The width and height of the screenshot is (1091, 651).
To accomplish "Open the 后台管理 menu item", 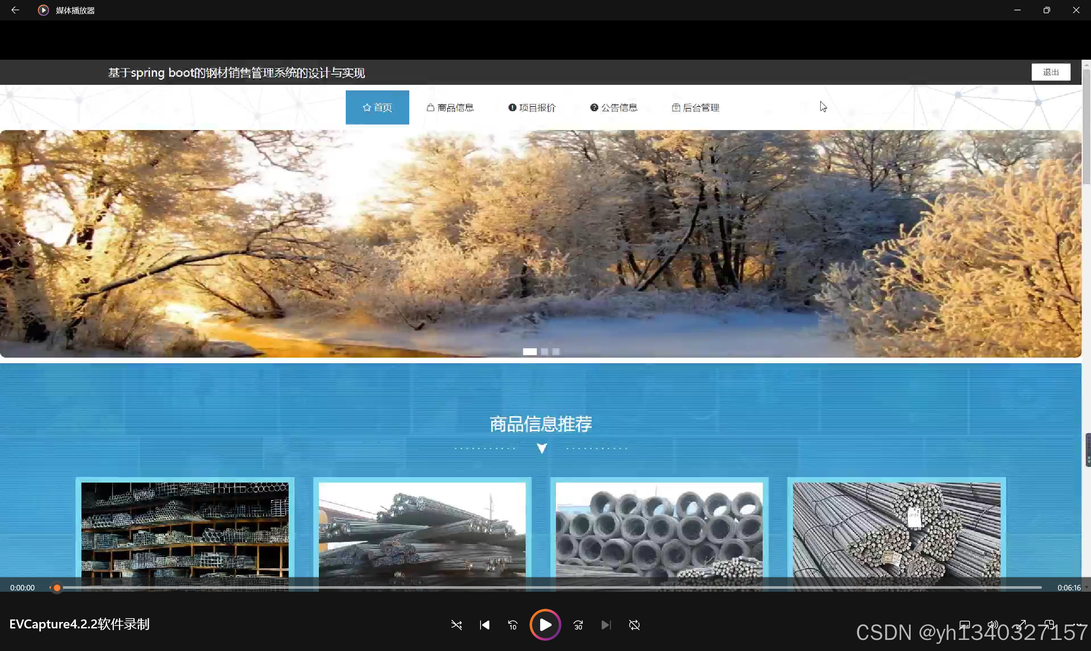I will [695, 107].
